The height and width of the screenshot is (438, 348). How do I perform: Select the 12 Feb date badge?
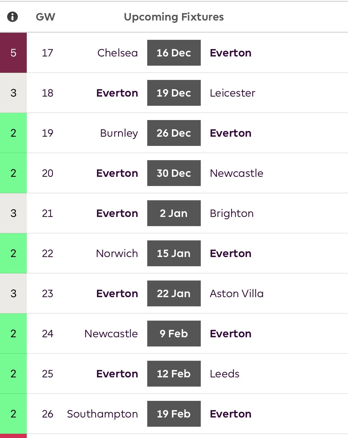(174, 374)
